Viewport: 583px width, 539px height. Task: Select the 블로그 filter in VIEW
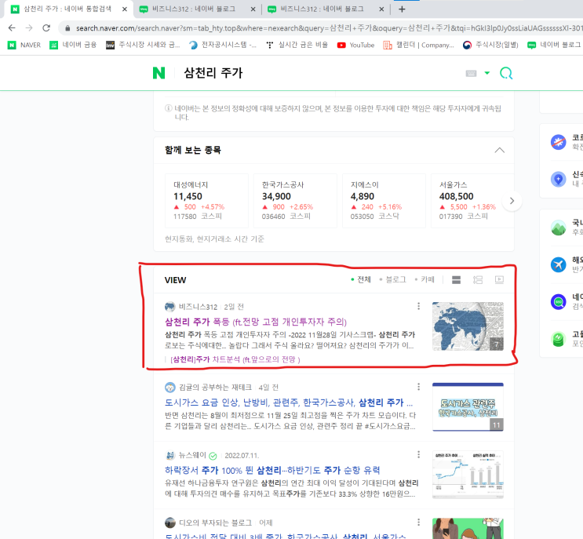pos(392,279)
